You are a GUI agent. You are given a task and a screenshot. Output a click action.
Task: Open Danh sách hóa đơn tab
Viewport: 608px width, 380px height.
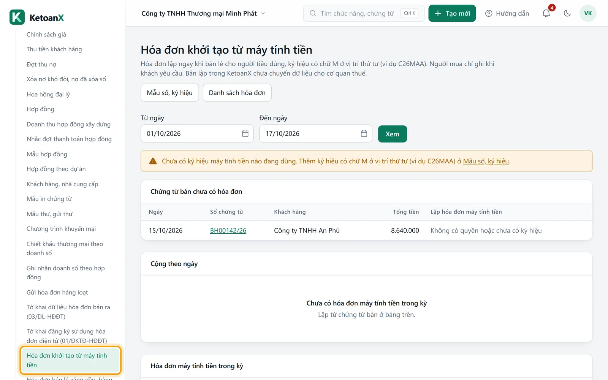click(237, 93)
